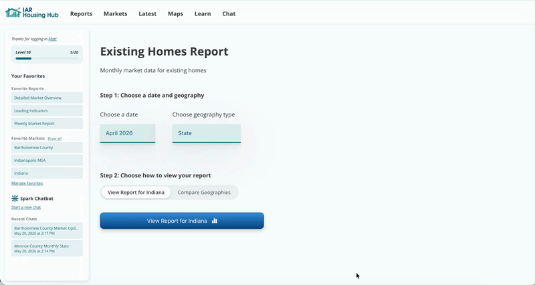Click Show all favorite markets link

point(55,138)
